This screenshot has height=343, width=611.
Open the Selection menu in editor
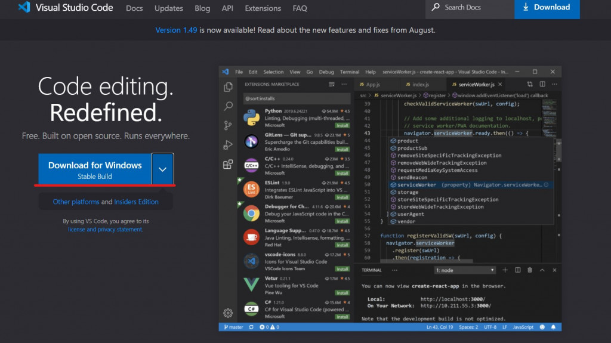click(x=273, y=72)
